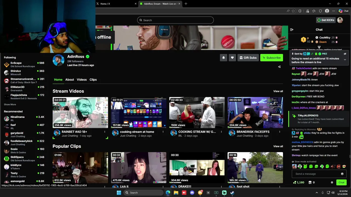351x197 pixels.
Task: Click the Edge read aloud icon
Action: click(288, 11)
